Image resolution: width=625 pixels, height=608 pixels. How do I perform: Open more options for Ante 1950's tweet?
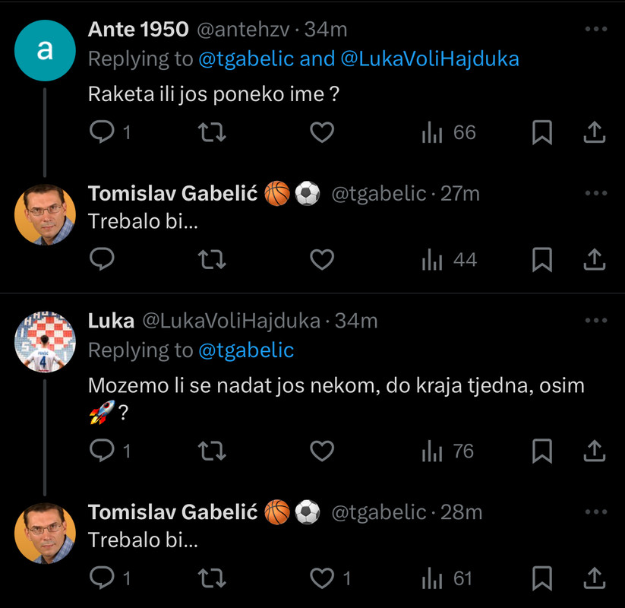point(596,30)
